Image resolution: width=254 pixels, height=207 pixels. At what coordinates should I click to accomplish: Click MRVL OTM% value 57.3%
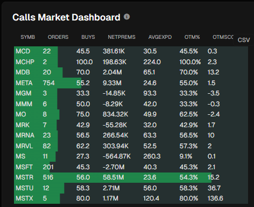[188, 146]
